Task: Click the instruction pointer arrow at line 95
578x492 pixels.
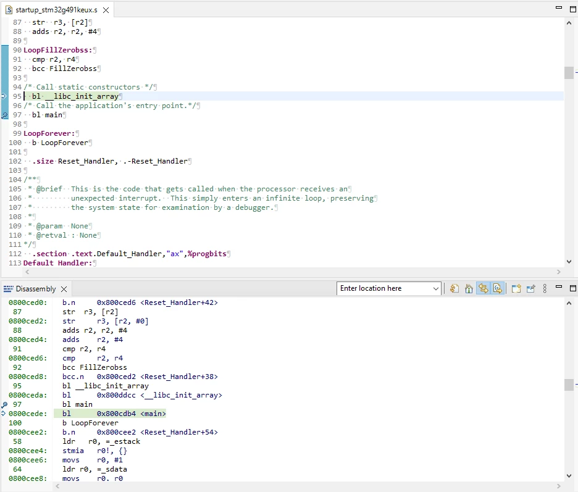Action: pyautogui.click(x=4, y=96)
